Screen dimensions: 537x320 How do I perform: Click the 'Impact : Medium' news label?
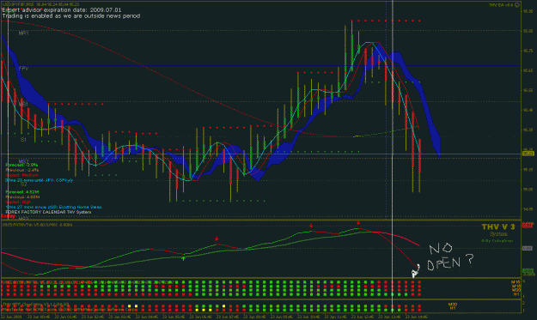pos(21,175)
